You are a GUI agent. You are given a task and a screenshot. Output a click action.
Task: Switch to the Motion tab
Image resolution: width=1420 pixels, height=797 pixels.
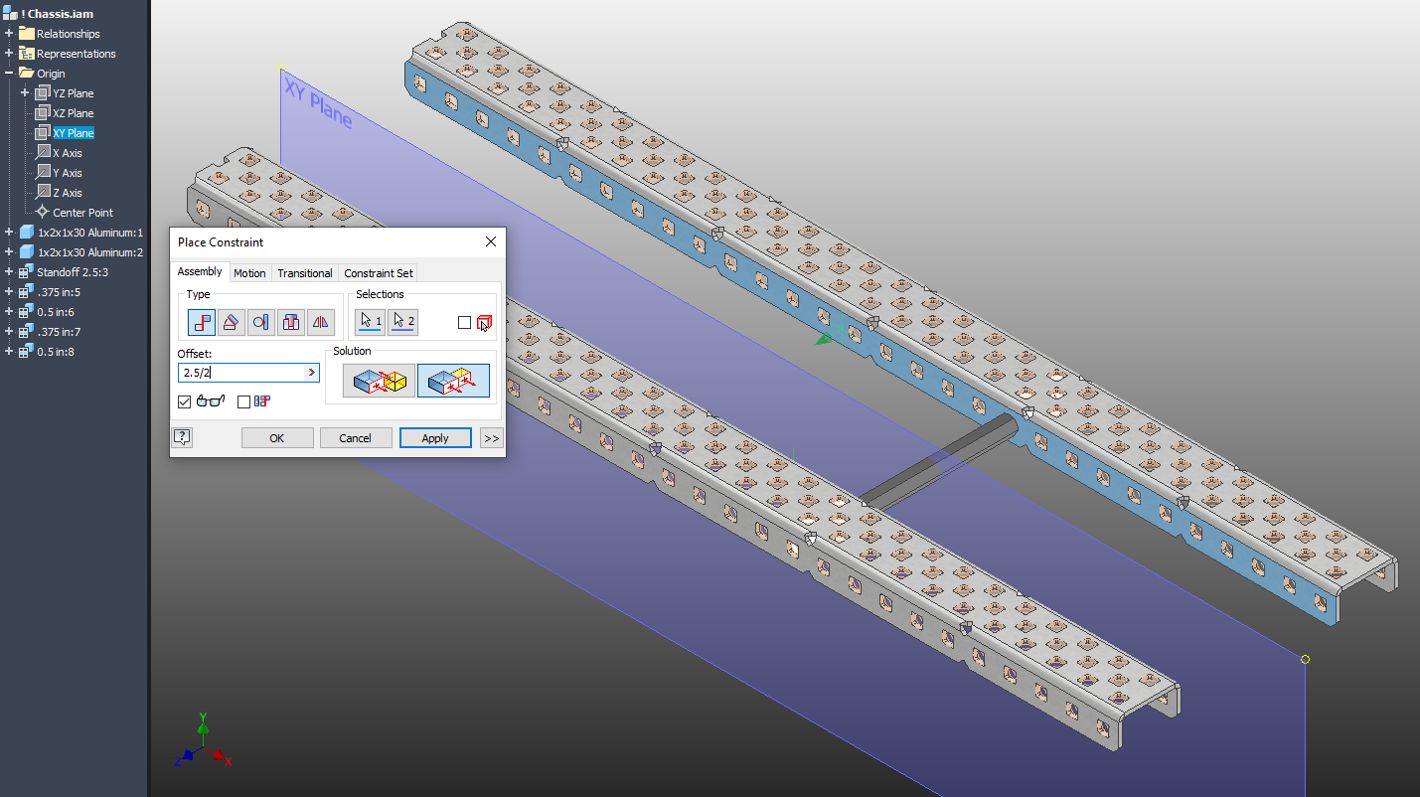pyautogui.click(x=249, y=273)
